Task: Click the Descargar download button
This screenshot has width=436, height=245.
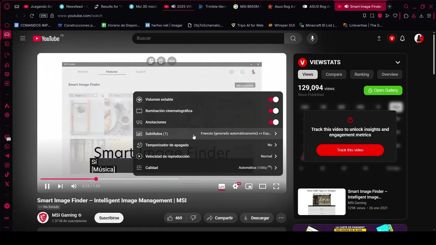Action: [x=256, y=218]
